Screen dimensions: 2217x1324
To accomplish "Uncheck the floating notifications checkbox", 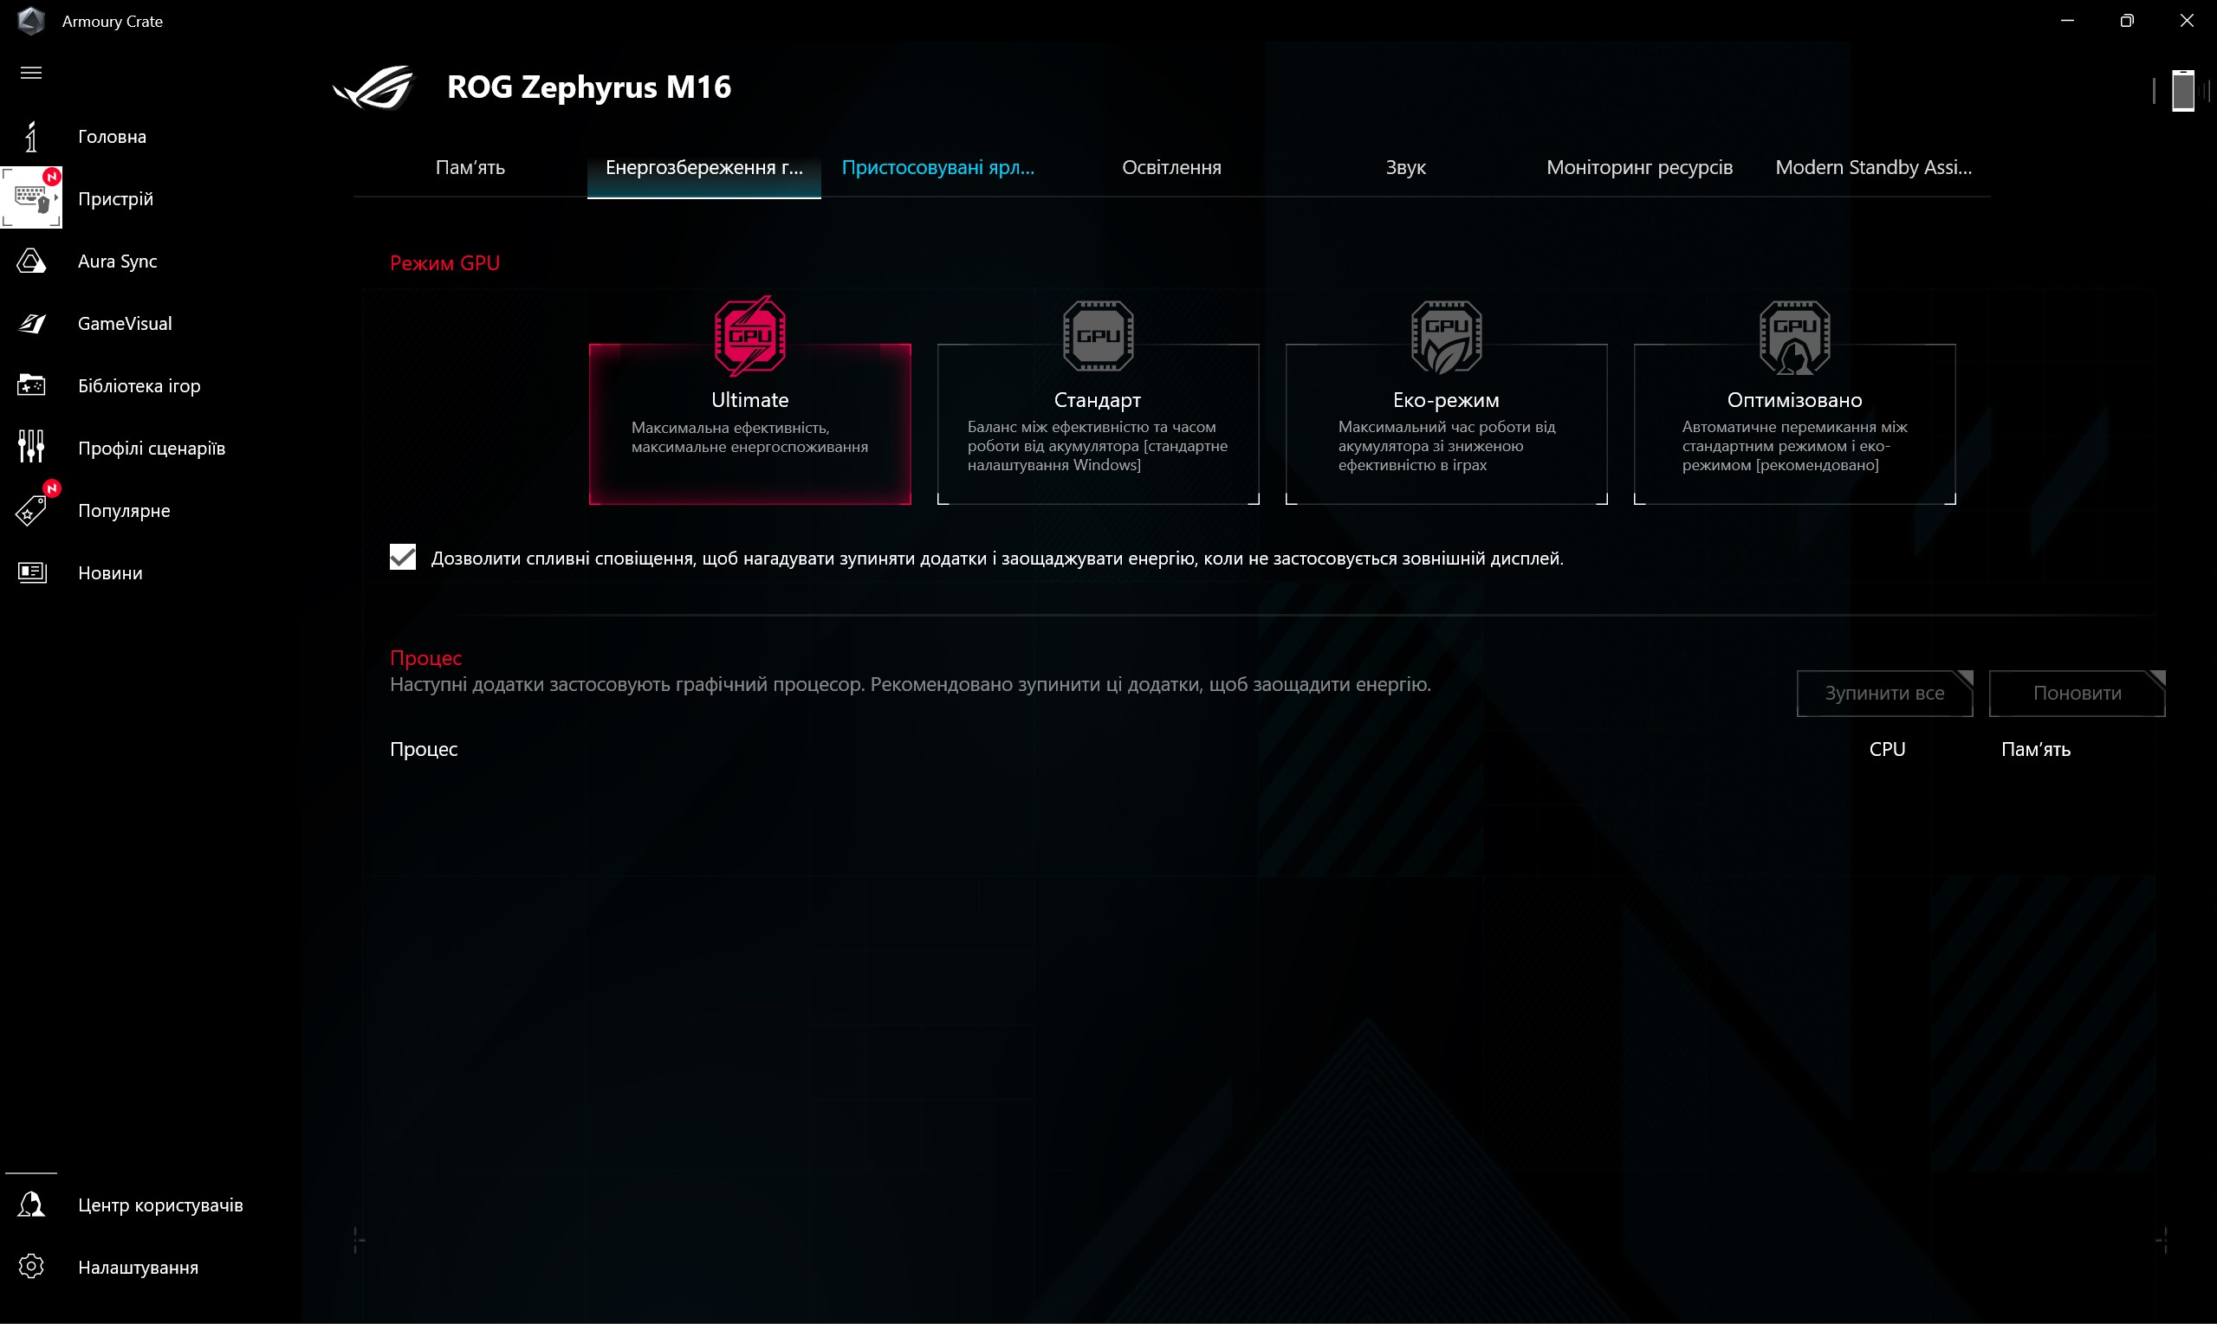I will click(x=403, y=558).
